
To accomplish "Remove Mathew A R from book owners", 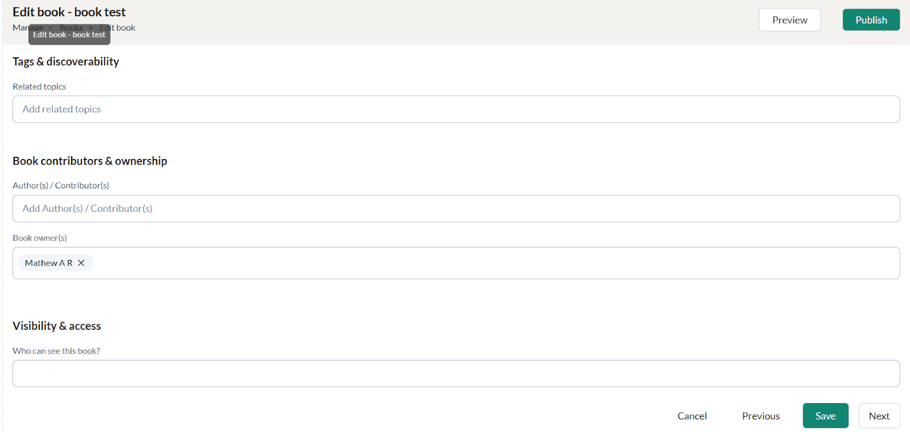I will point(81,263).
